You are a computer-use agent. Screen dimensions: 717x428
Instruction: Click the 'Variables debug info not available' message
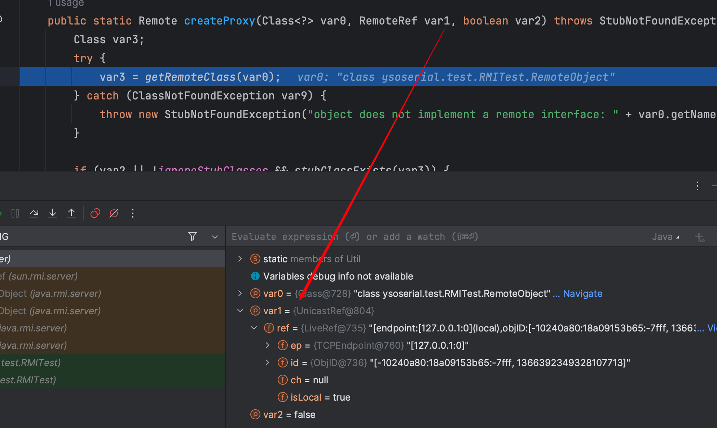point(338,276)
